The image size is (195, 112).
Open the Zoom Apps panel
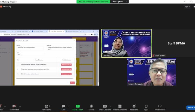tap(146, 108)
